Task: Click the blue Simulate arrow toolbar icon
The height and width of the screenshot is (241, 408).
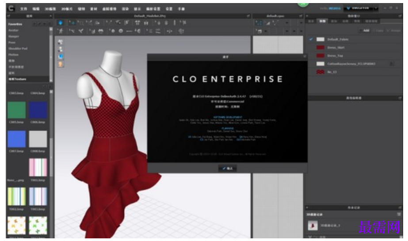Action: [61, 23]
